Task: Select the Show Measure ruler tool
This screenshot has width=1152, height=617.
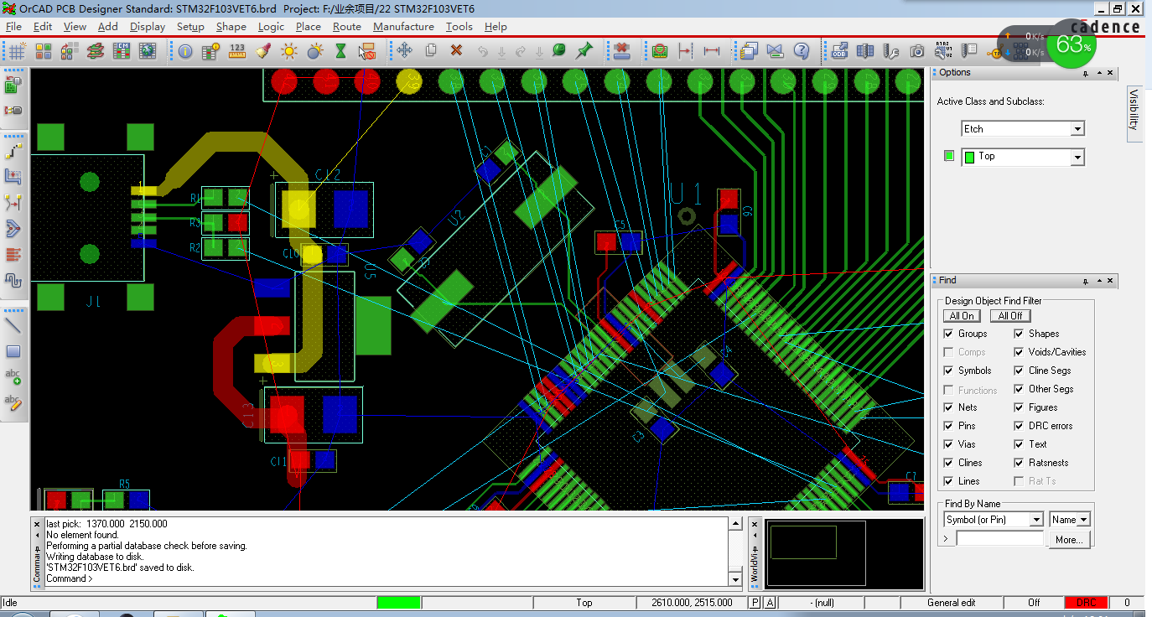Action: (x=237, y=51)
